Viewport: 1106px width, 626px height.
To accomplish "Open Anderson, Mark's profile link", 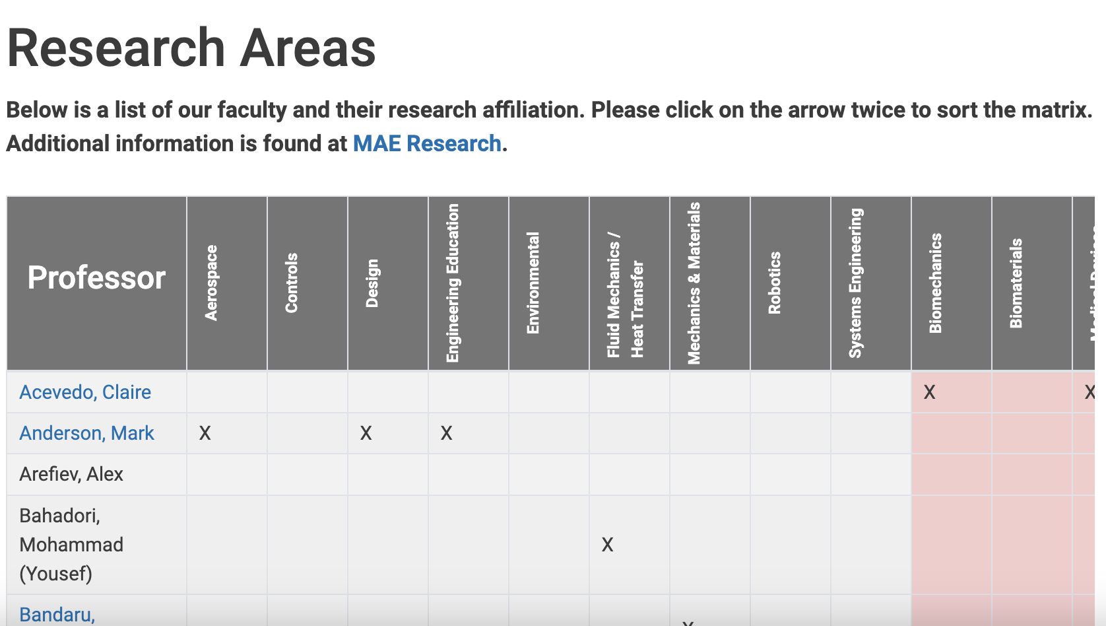I will click(86, 433).
